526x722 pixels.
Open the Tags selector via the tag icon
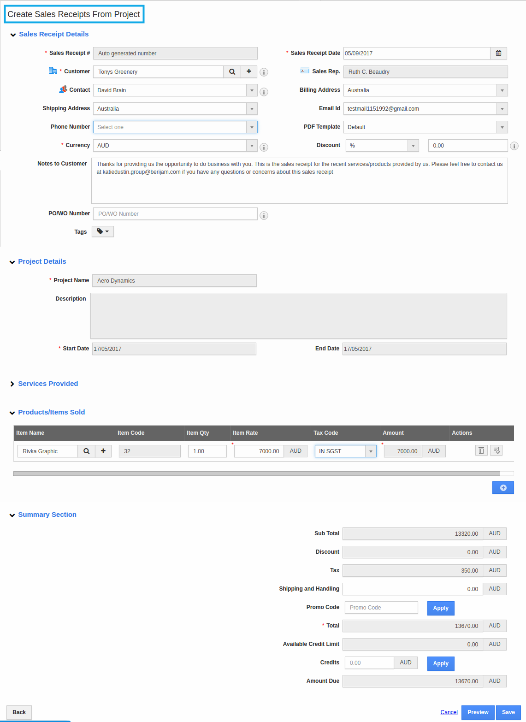102,231
